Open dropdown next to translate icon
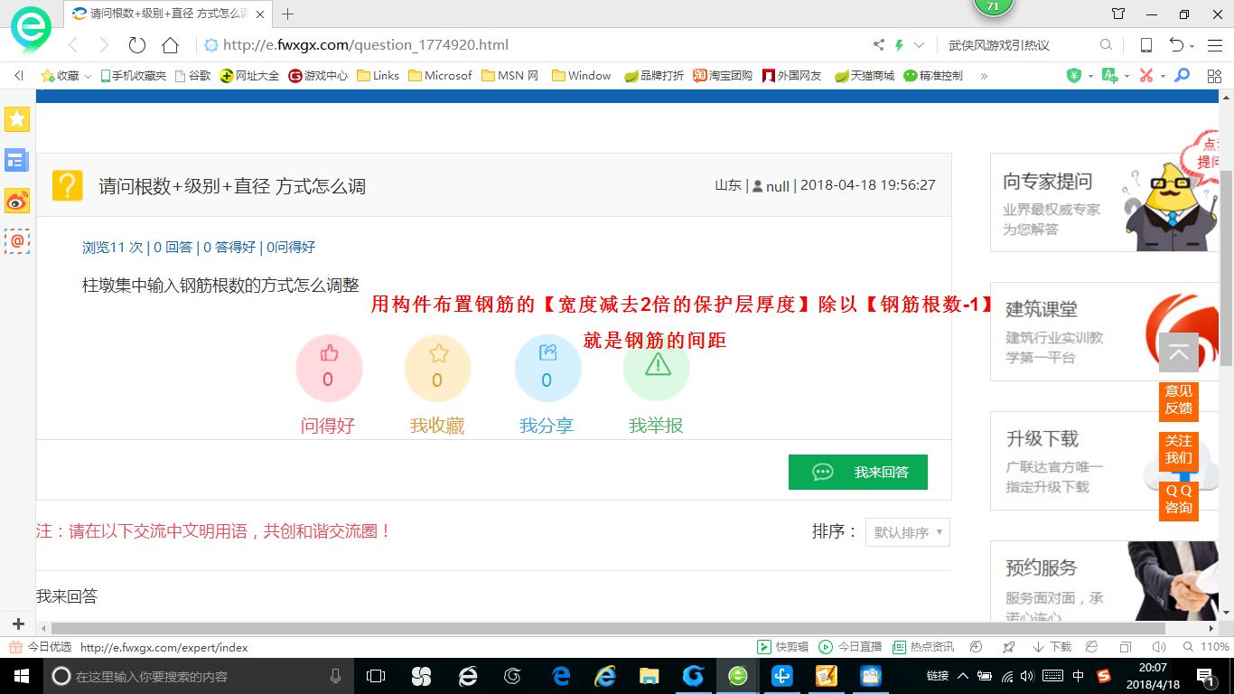Viewport: 1234px width, 694px height. tap(1126, 77)
